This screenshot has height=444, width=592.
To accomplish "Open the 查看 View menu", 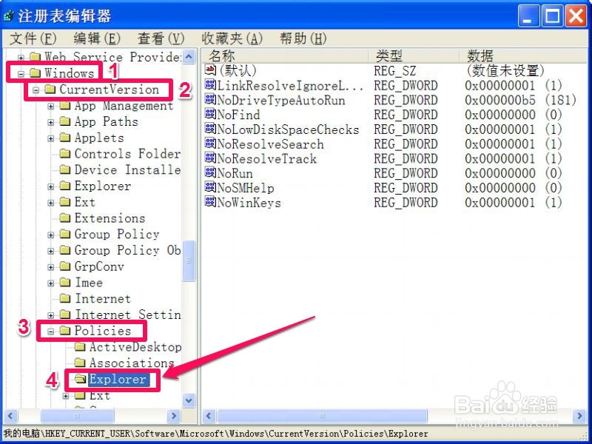I will coord(159,38).
